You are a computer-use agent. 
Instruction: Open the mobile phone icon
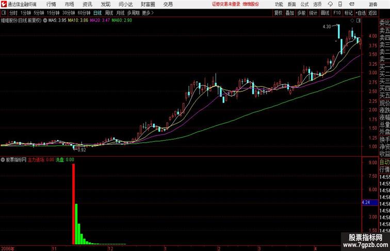click(340, 4)
